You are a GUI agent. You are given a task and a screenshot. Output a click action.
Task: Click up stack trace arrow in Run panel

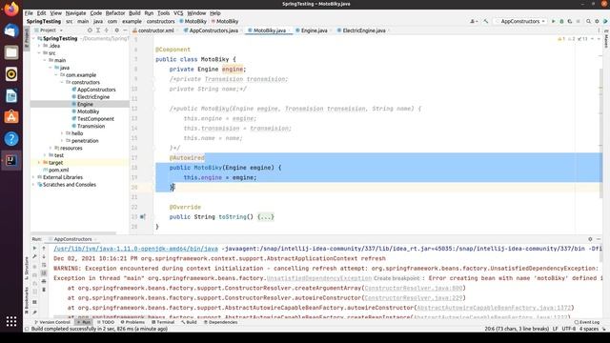click(x=44, y=248)
